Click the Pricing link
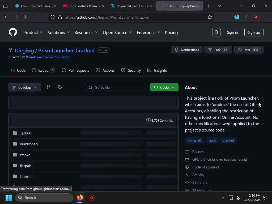 171,32
